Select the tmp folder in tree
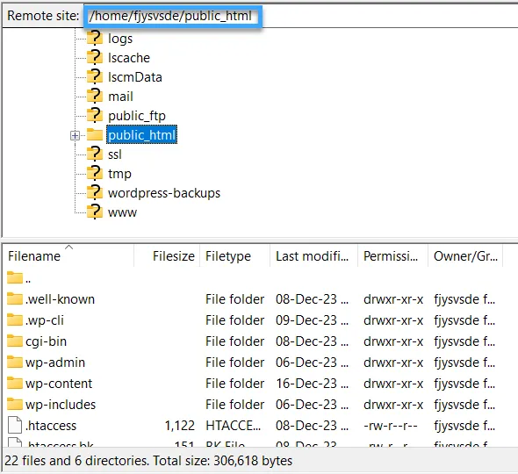 click(119, 174)
